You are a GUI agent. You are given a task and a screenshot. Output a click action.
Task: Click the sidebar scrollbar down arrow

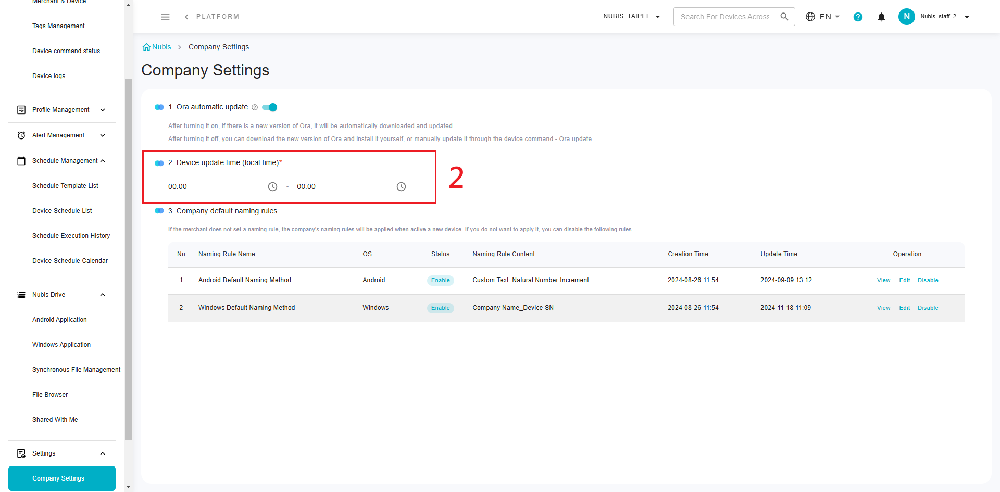point(128,487)
